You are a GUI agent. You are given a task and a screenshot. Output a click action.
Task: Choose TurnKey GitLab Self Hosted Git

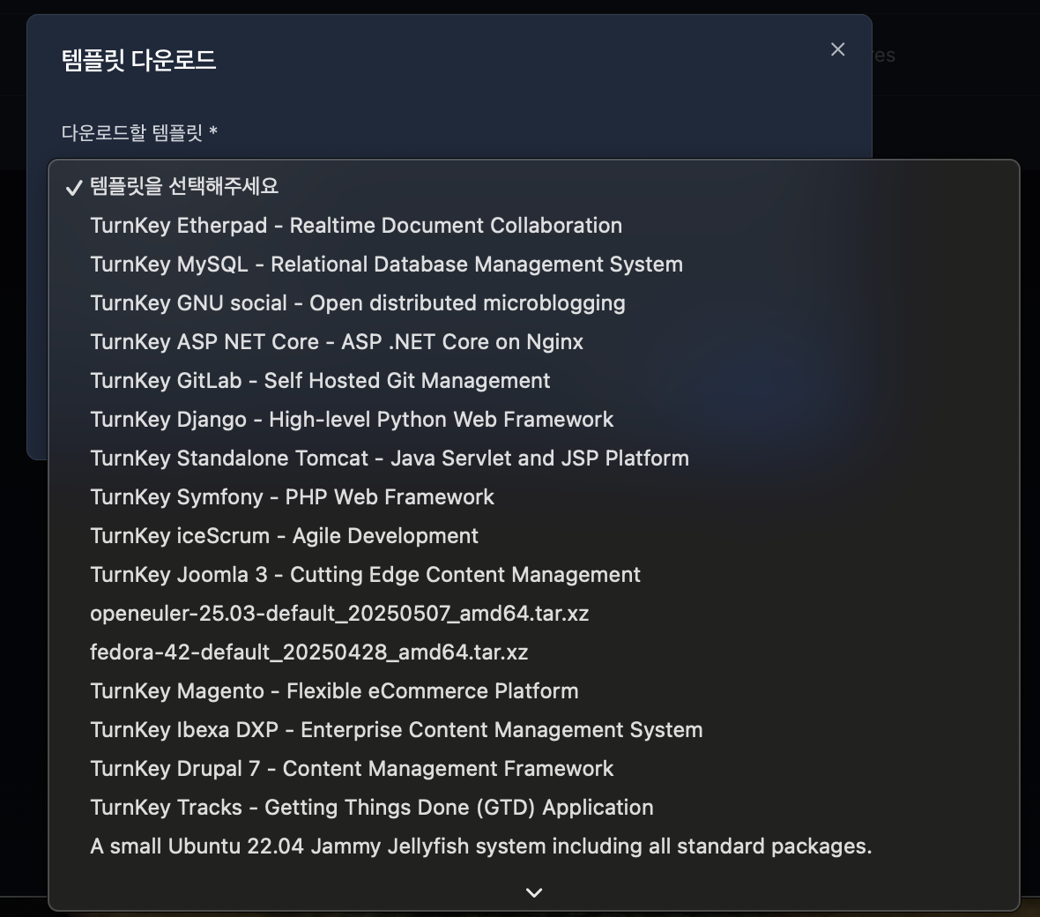pos(320,381)
